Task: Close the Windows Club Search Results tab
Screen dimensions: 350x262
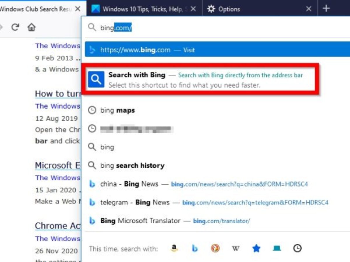Action: point(78,9)
